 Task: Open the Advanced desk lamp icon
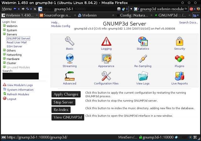point(70,76)
